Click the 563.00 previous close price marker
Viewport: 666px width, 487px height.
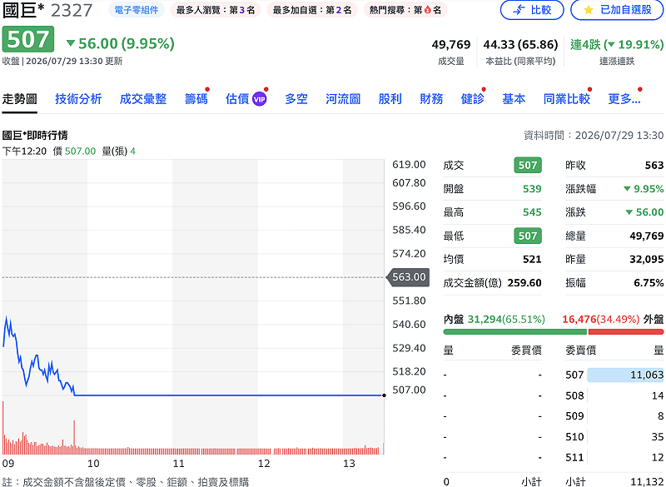[x=408, y=277]
